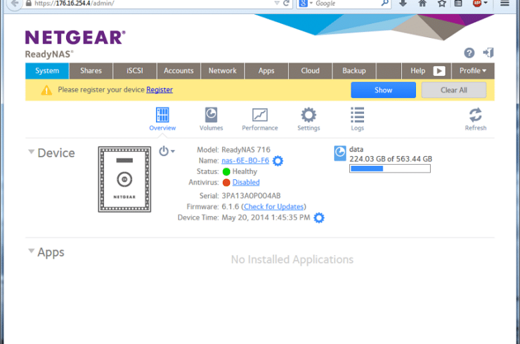Click the browser back arrow
The width and height of the screenshot is (520, 344).
tap(15, 3)
